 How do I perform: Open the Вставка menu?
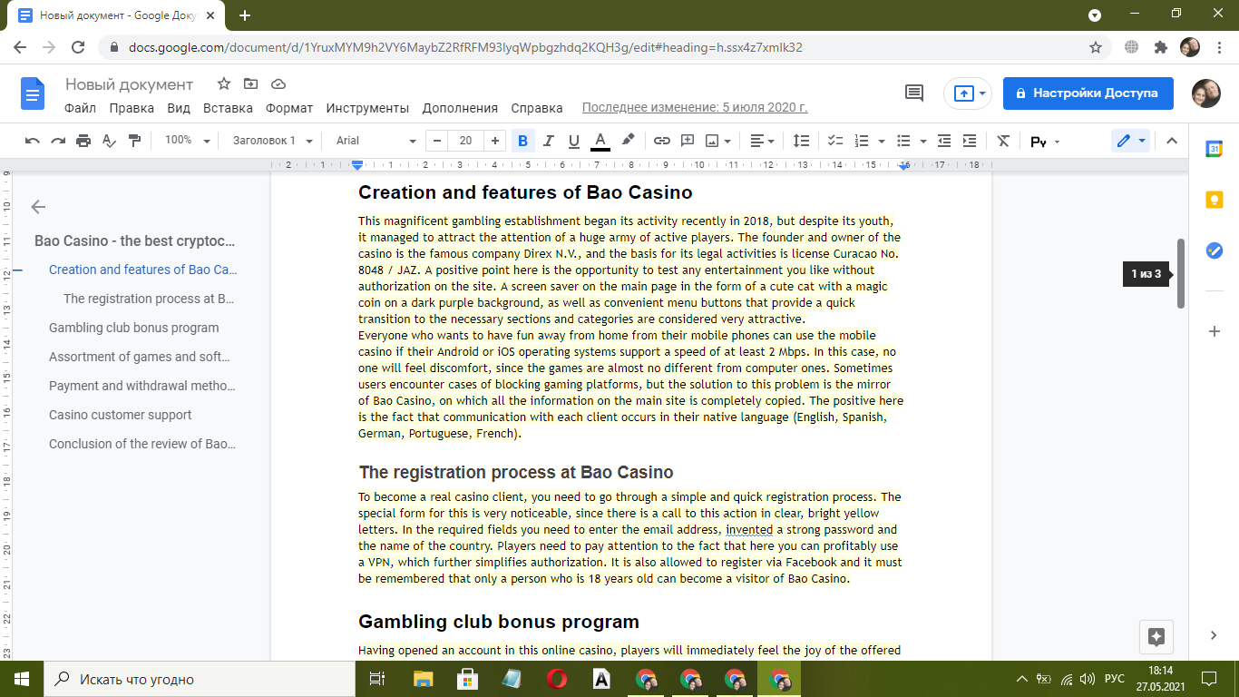(x=228, y=108)
